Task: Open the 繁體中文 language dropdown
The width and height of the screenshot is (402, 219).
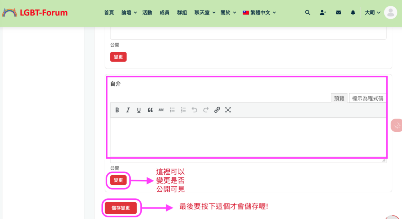Action: point(261,12)
